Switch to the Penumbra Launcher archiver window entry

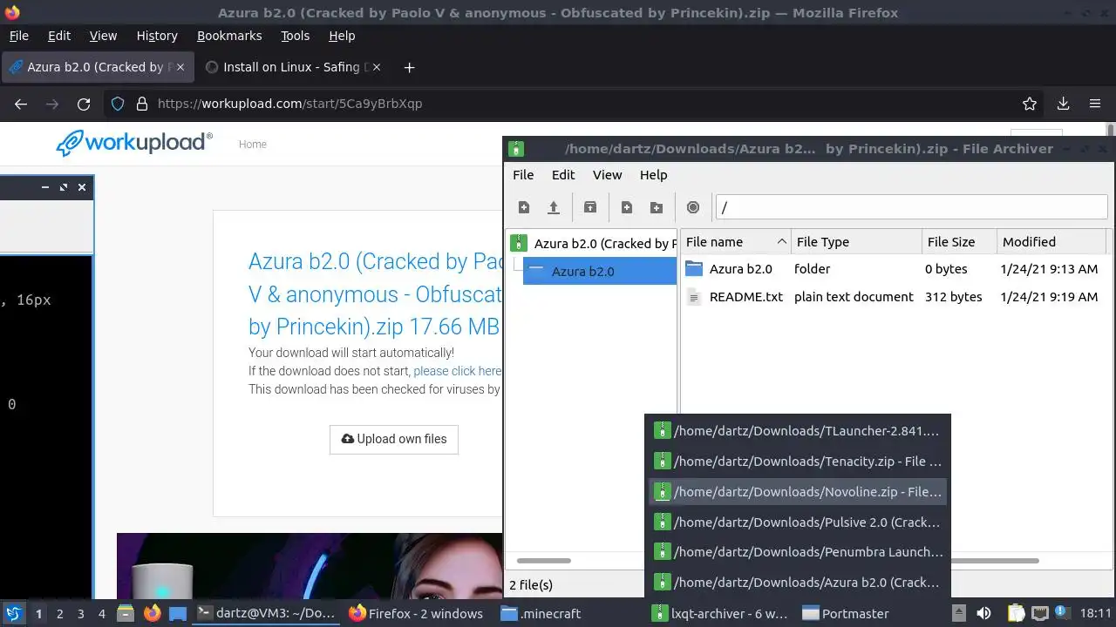click(x=798, y=552)
